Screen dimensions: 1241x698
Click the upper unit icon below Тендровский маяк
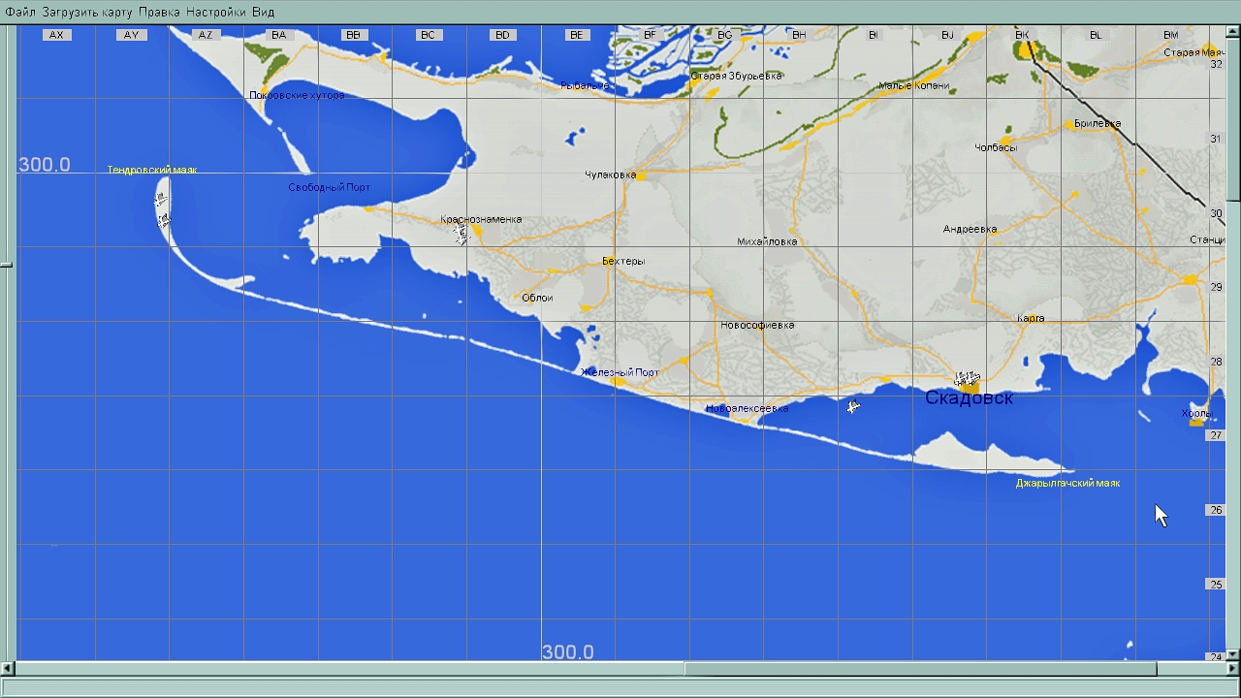tap(161, 200)
